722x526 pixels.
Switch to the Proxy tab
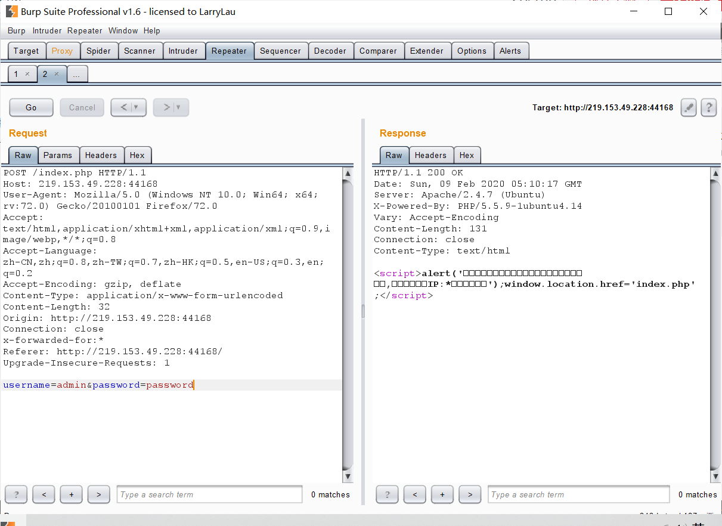point(63,51)
